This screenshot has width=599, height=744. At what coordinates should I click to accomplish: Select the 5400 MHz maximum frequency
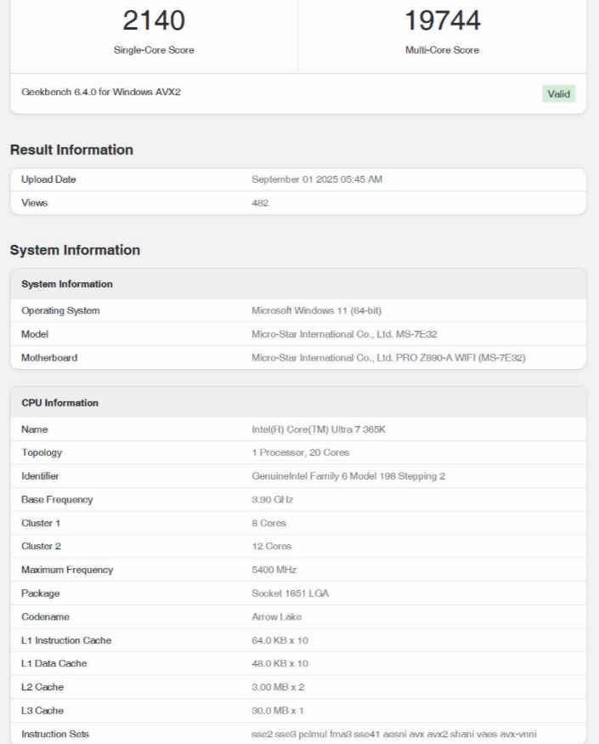point(274,570)
